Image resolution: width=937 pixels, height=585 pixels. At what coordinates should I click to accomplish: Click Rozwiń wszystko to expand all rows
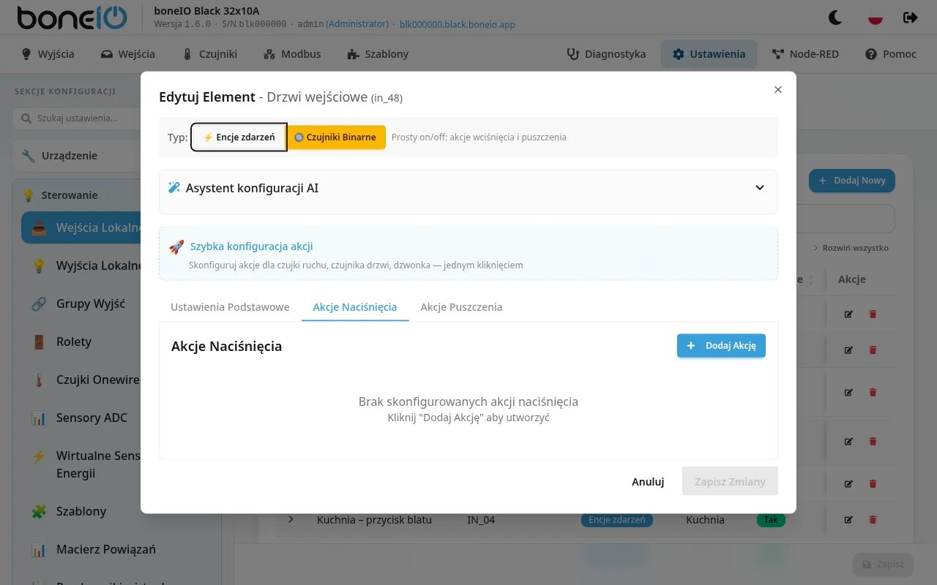coord(851,248)
